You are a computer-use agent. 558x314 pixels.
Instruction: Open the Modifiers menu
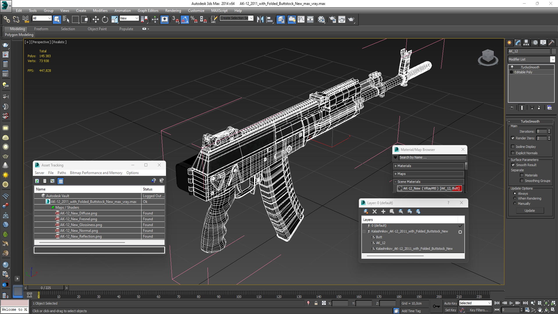pos(100,10)
